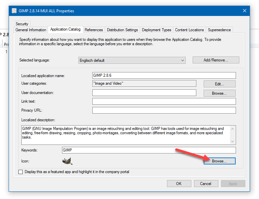Click the greyed-out Apply button
The width and height of the screenshot is (259, 199).
(233, 183)
